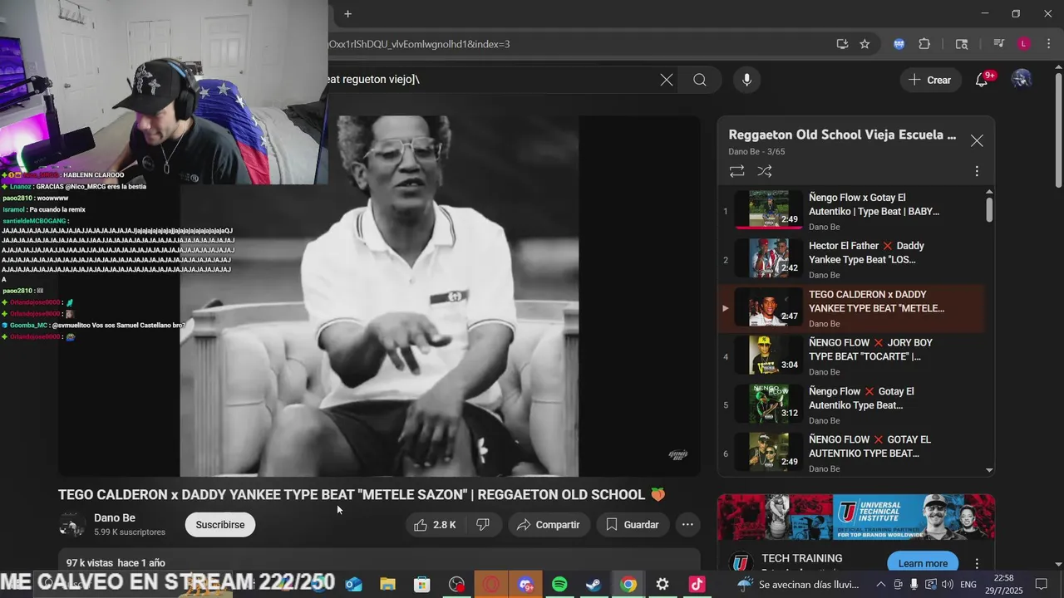Image resolution: width=1064 pixels, height=598 pixels.
Task: Open the Chrome profile avatar L
Action: (1024, 44)
